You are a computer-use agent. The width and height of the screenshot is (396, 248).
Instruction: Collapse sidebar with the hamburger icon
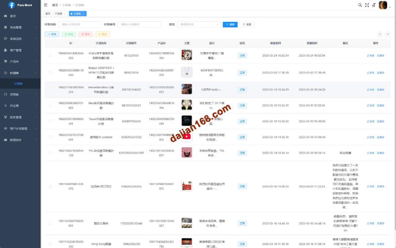(x=46, y=5)
